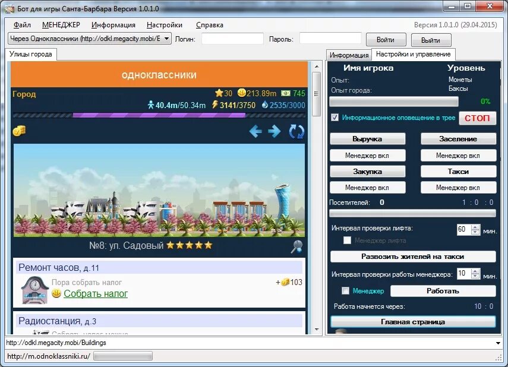Screen dimensions: 508x367
Task: Enable the Менеджер лифта checkbox
Action: 347,241
